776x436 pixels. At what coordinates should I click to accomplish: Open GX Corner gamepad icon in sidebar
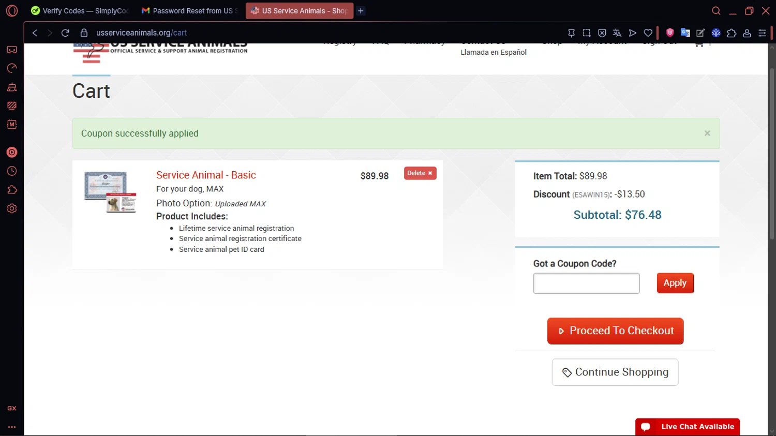12,50
